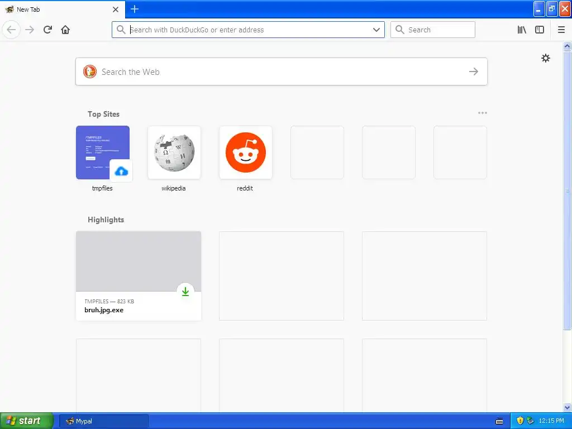Click the 'reddit' label under the tile
This screenshot has height=429, width=572.
(245, 188)
